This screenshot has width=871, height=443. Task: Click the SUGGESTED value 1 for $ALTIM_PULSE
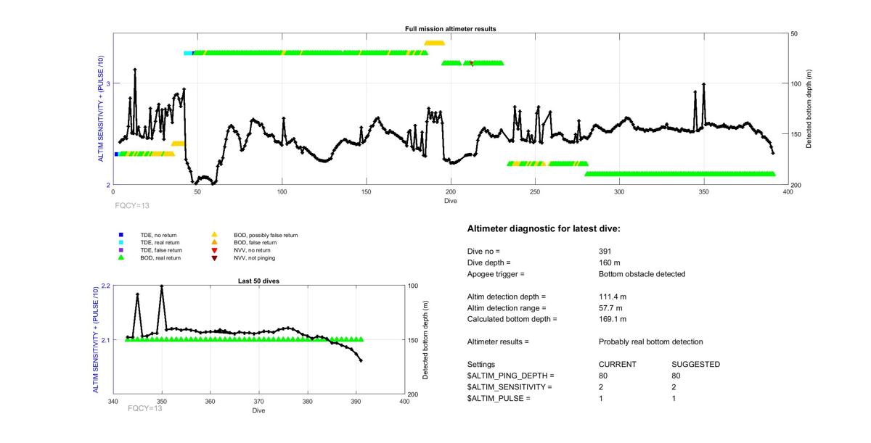(674, 399)
